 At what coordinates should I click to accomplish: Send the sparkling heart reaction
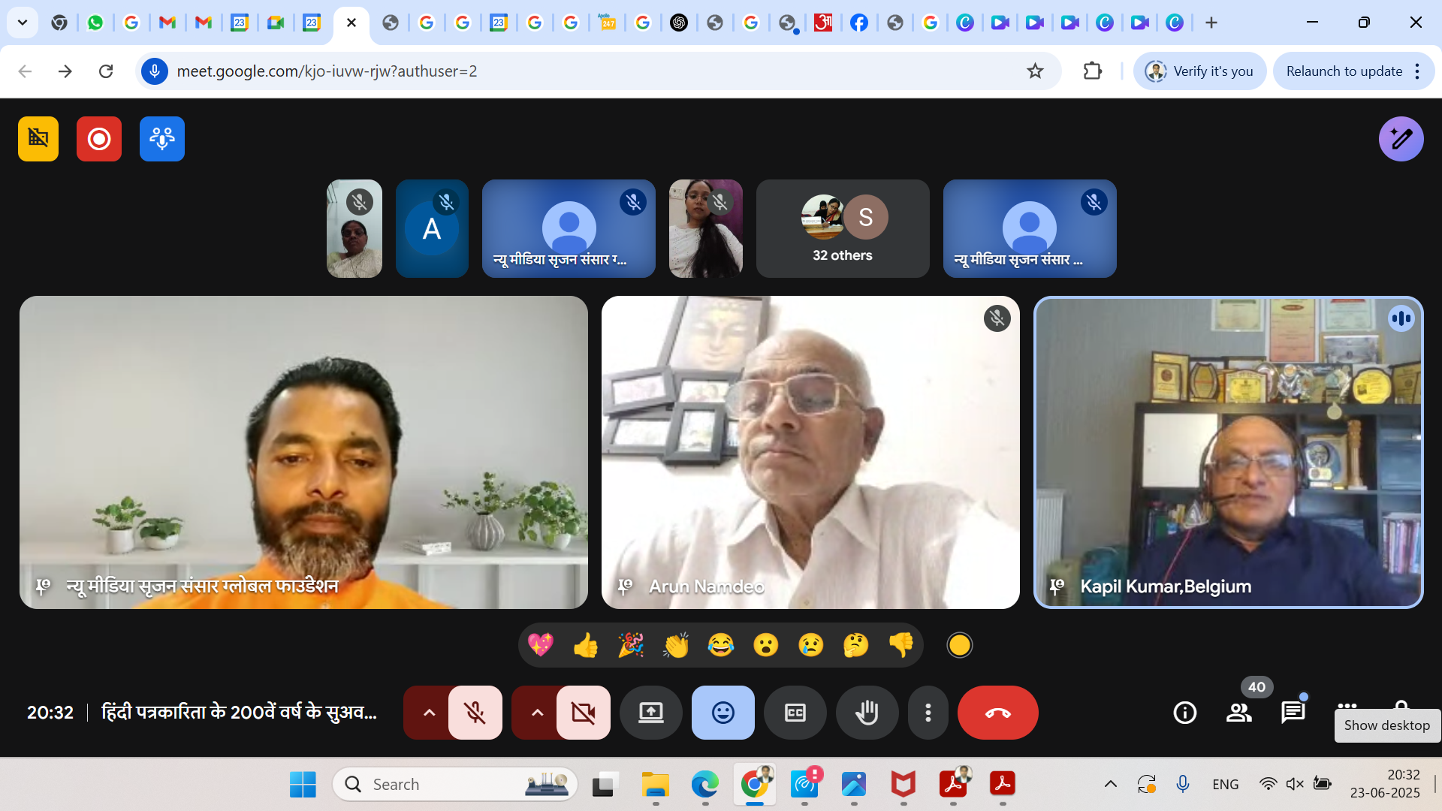pyautogui.click(x=541, y=645)
